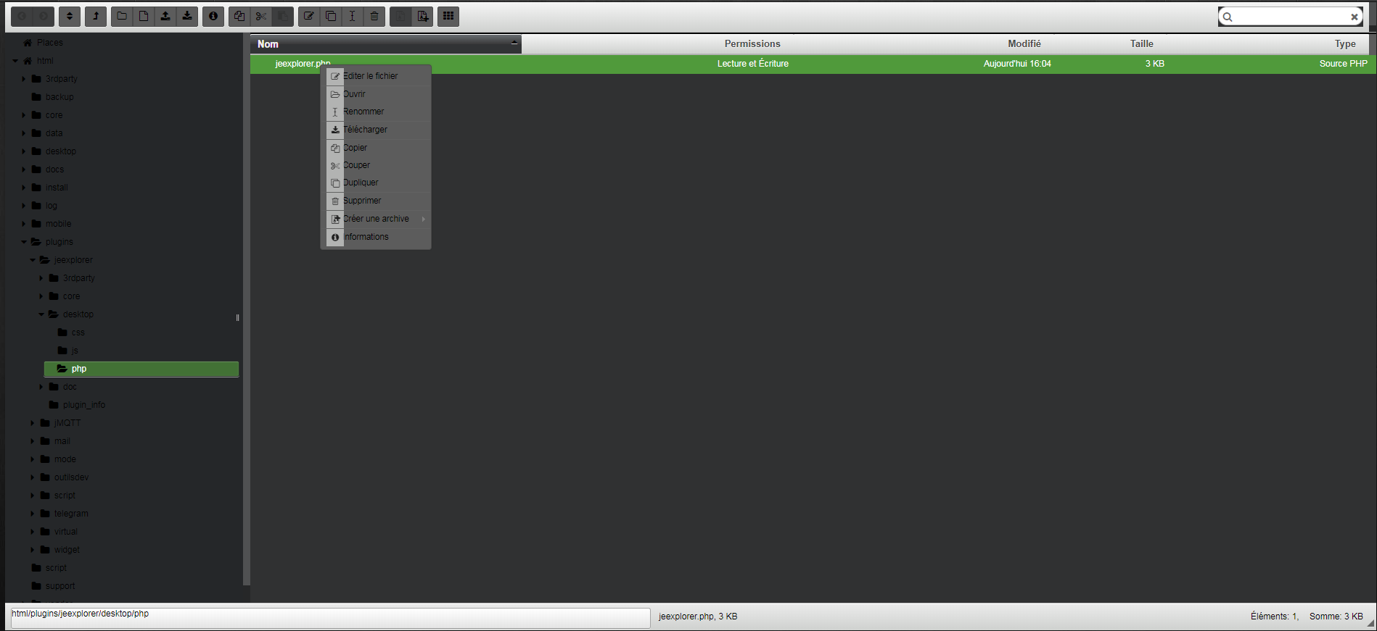Collapse the jeexplorer folder arrow
Screen dimensions: 1377x631
tap(33, 260)
